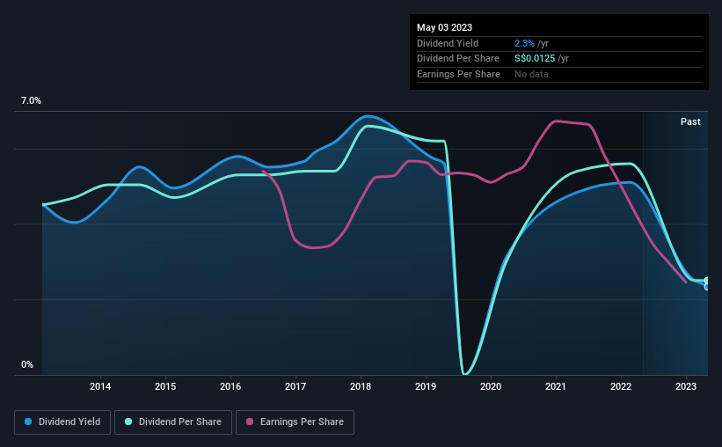722x447 pixels.
Task: Click the blue end-point marker on chart
Action: point(707,287)
